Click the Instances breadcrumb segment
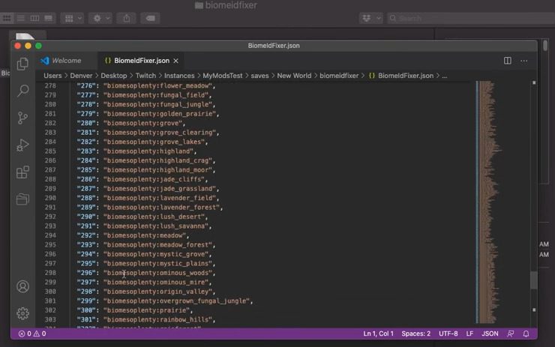The image size is (555, 347). [179, 76]
